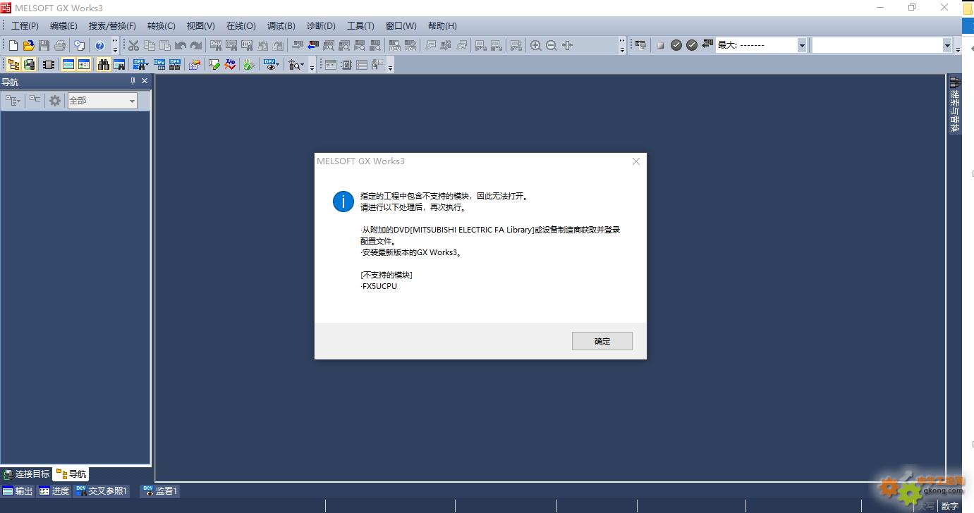Click the undo arrow icon
974x513 pixels.
(181, 45)
